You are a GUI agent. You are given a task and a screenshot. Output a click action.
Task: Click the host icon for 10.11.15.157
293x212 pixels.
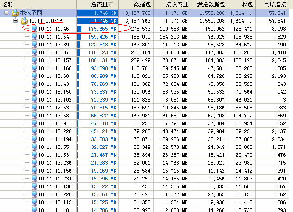34,60
